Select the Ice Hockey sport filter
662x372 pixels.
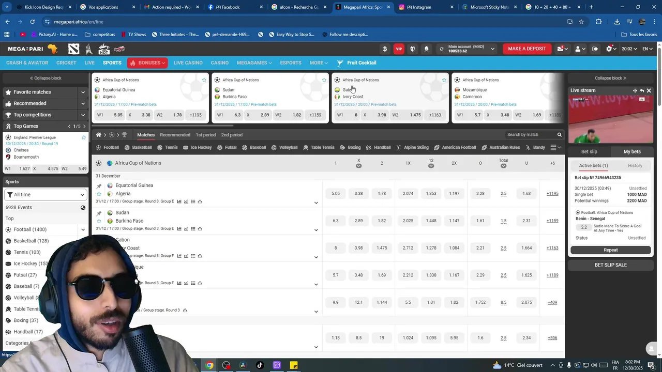tap(197, 147)
